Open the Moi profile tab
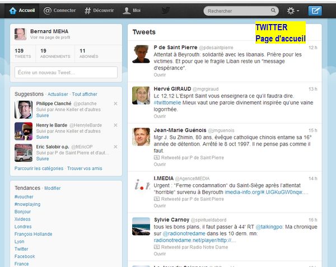 [132, 10]
